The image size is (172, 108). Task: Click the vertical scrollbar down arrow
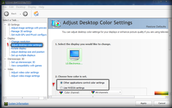coord(170,94)
